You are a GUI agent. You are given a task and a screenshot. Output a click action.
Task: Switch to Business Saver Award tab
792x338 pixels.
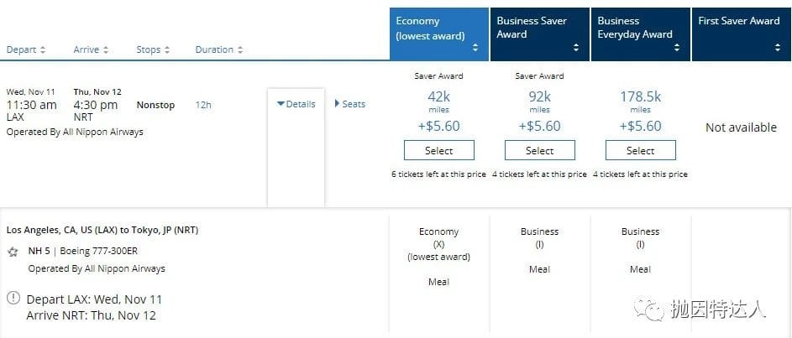tap(532, 28)
